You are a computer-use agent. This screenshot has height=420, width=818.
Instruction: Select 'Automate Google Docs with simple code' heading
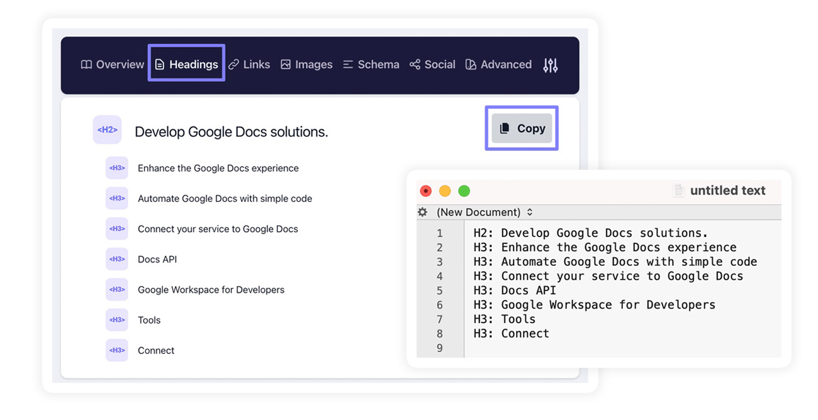pyautogui.click(x=225, y=198)
